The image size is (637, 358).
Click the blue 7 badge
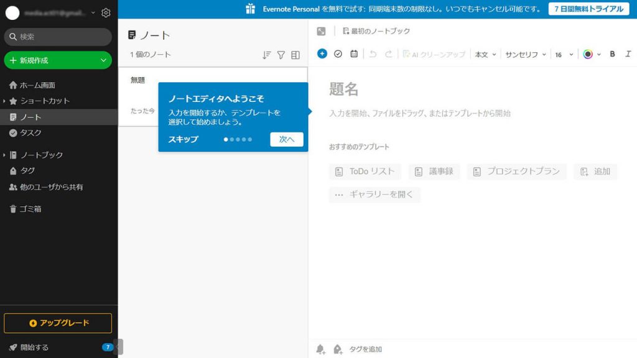point(107,347)
